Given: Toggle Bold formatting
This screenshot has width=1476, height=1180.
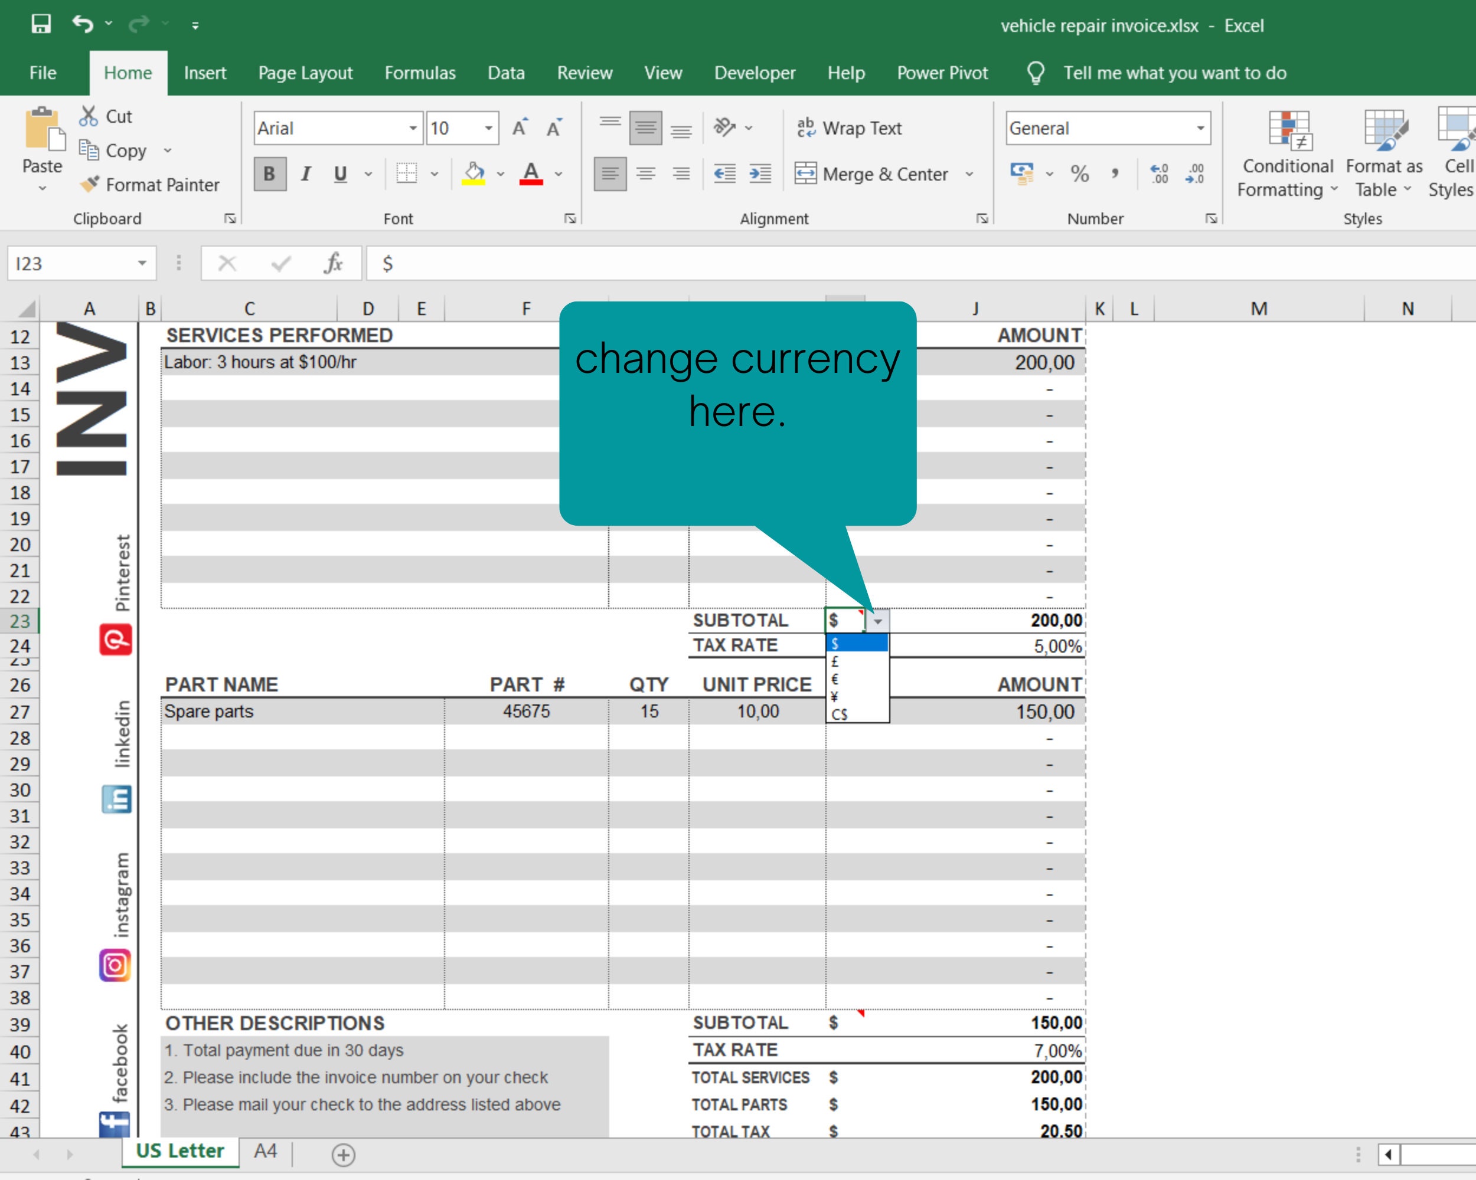Looking at the screenshot, I should [x=269, y=175].
